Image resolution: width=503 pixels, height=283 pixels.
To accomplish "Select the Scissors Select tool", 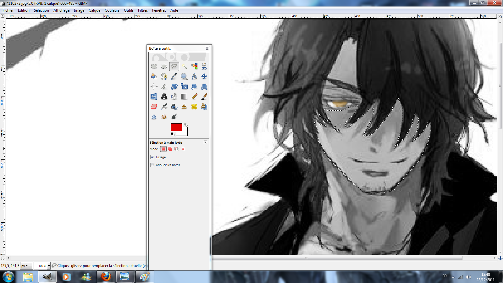I will tap(204, 66).
